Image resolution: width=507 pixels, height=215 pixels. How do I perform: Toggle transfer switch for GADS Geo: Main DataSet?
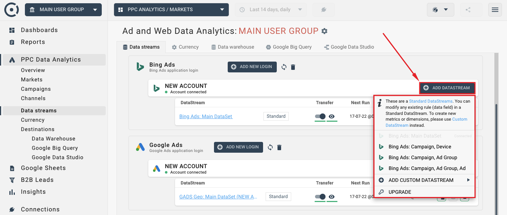click(x=320, y=197)
